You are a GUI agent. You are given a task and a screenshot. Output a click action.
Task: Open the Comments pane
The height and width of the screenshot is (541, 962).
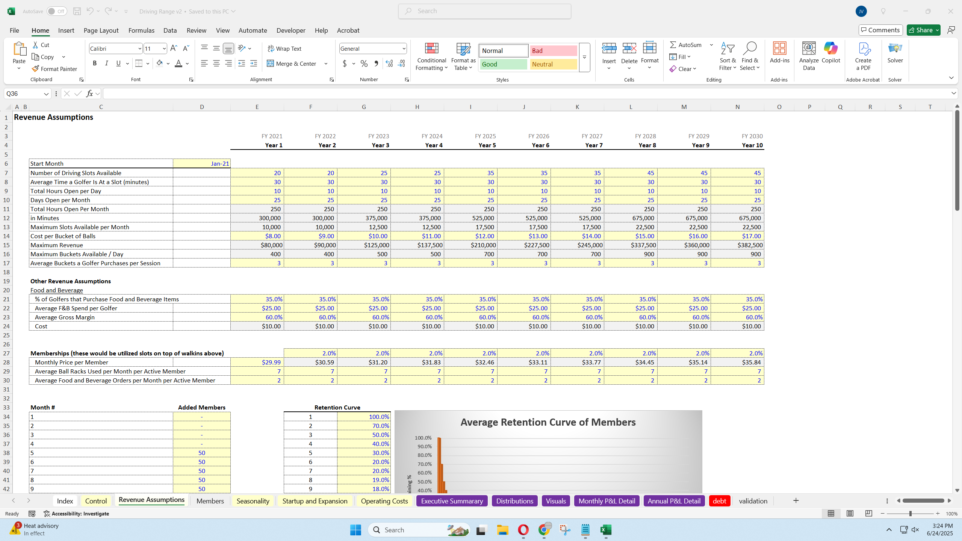tap(880, 30)
